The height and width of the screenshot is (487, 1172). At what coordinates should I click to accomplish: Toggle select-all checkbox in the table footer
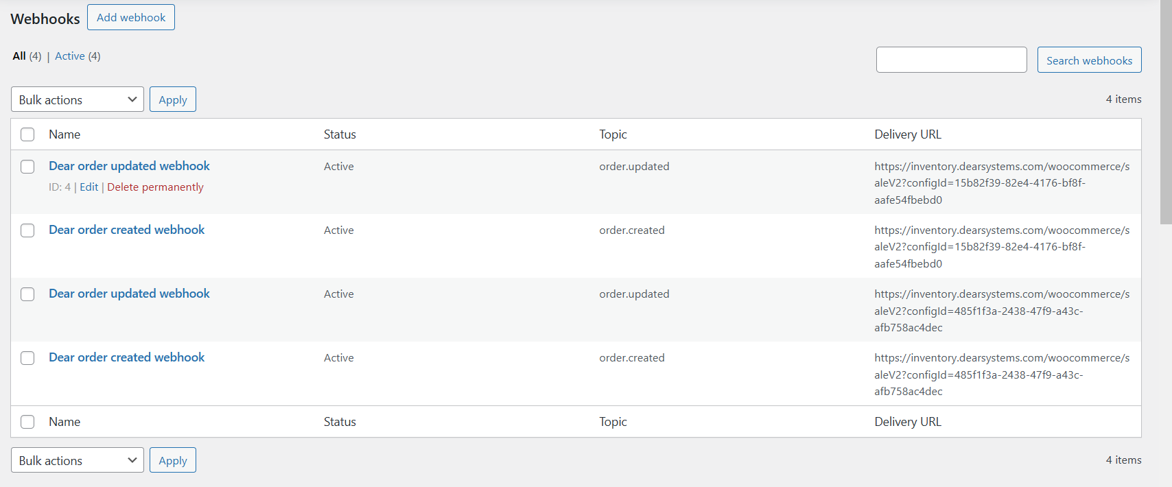(x=27, y=422)
